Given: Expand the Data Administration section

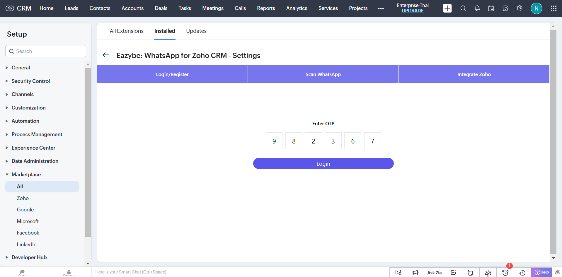Looking at the screenshot, I should [6, 161].
